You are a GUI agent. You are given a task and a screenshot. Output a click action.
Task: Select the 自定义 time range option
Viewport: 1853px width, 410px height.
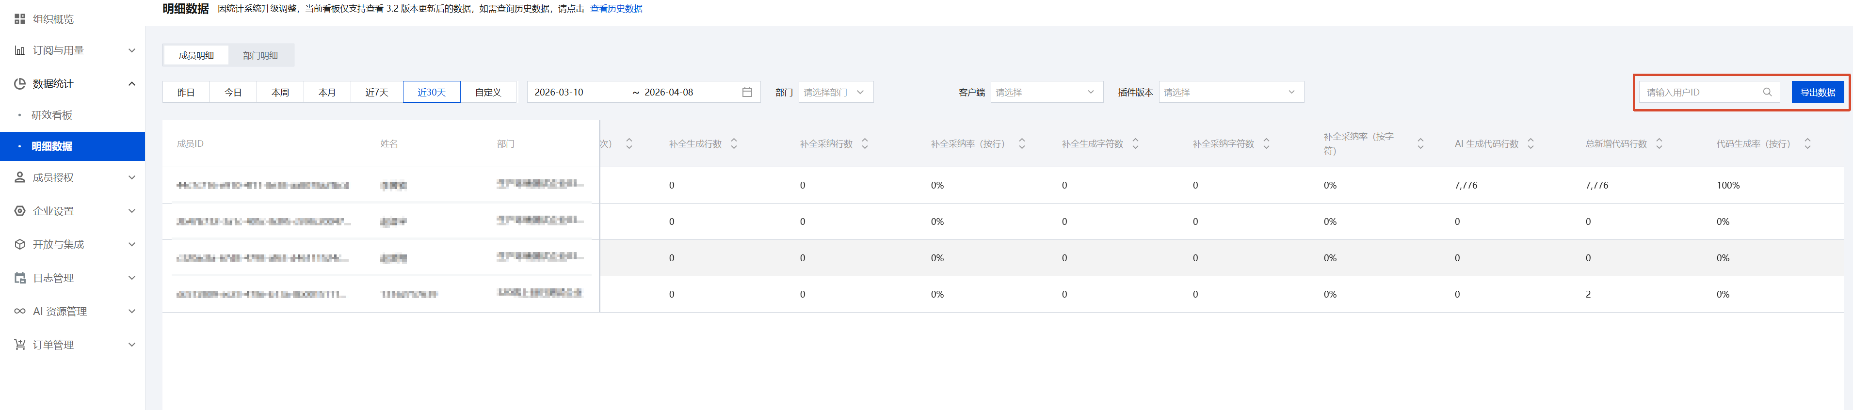click(488, 92)
